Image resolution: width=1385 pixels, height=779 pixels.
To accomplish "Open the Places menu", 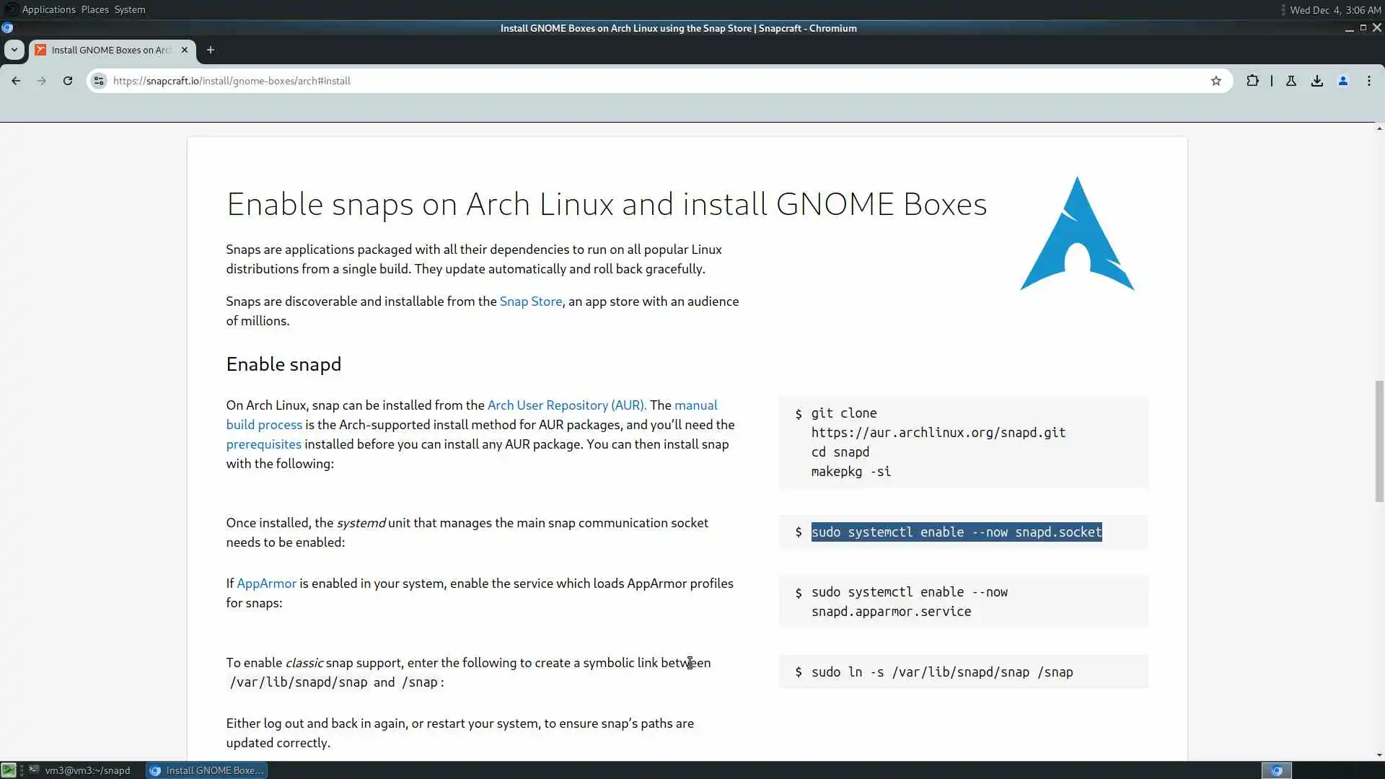I will tap(94, 9).
